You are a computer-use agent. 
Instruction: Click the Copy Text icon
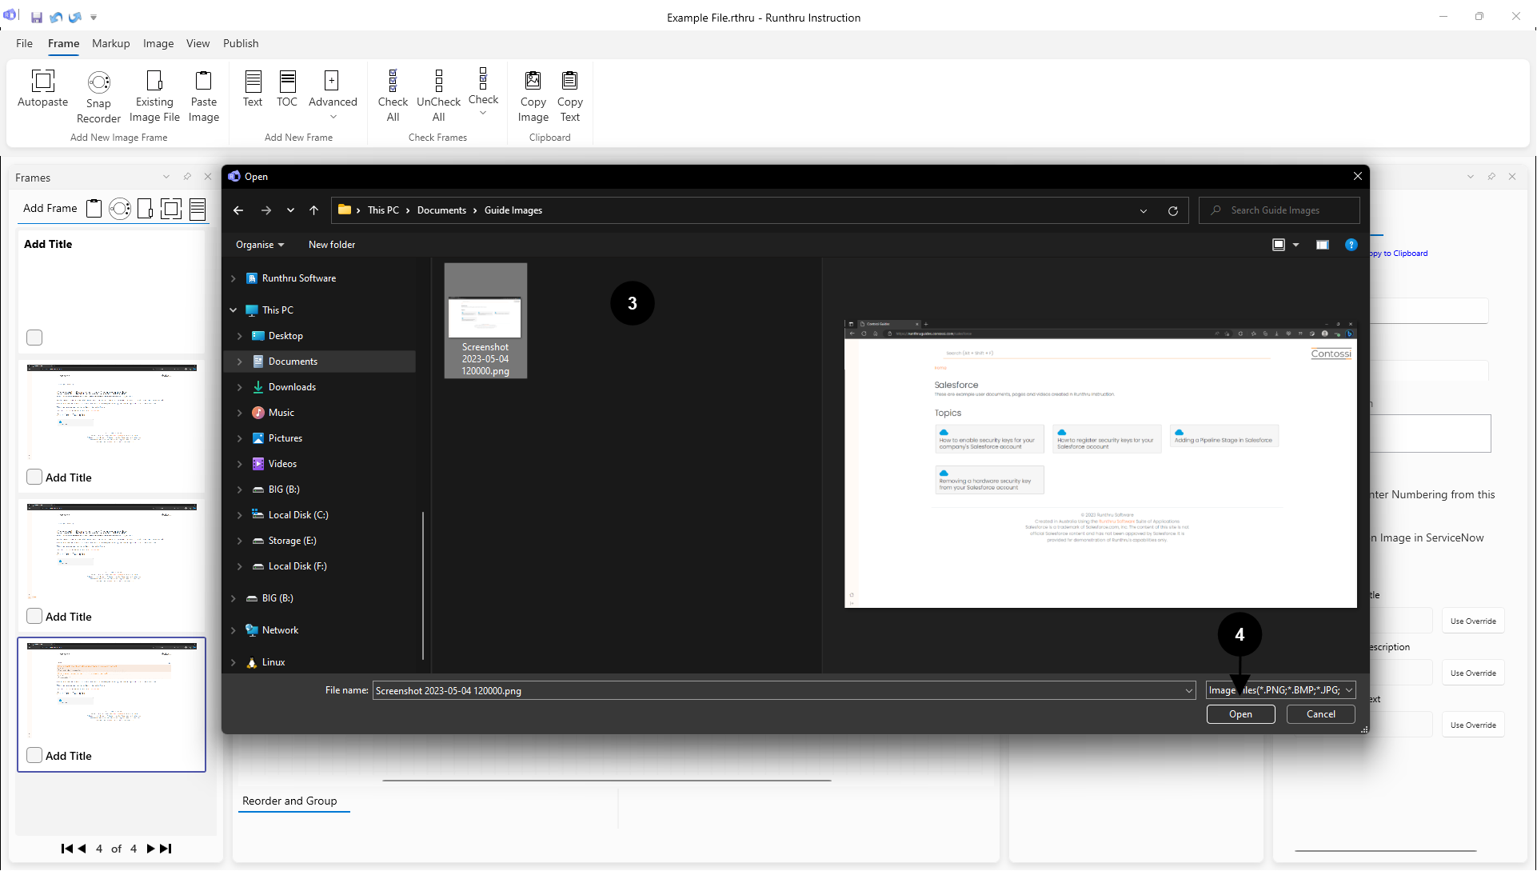[x=569, y=81]
